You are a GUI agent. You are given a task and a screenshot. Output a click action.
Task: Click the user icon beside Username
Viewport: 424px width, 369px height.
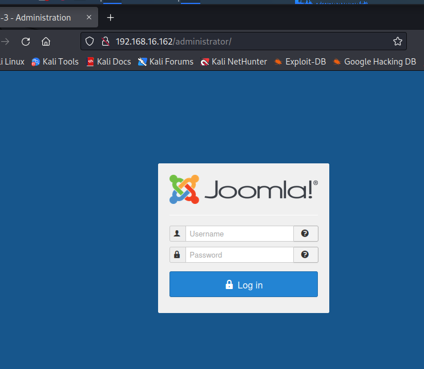177,234
